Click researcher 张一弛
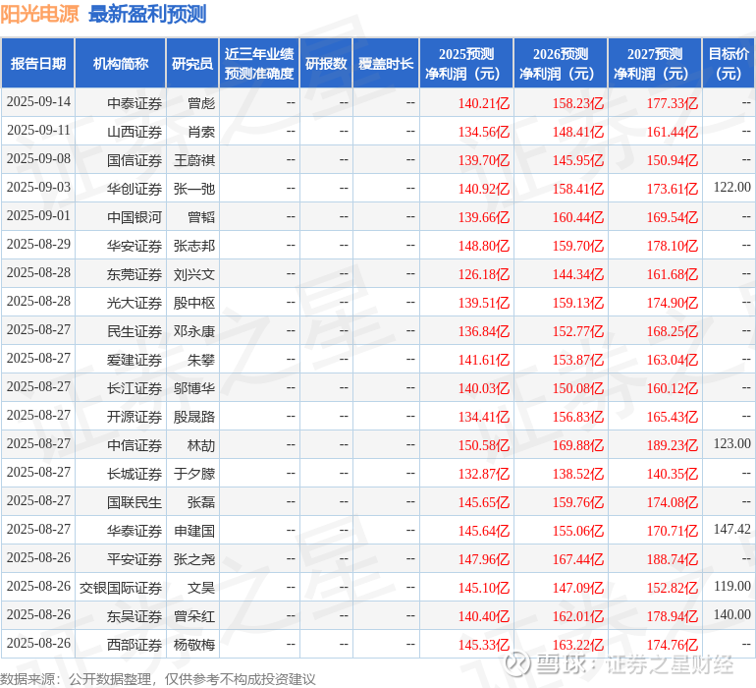 (x=194, y=189)
